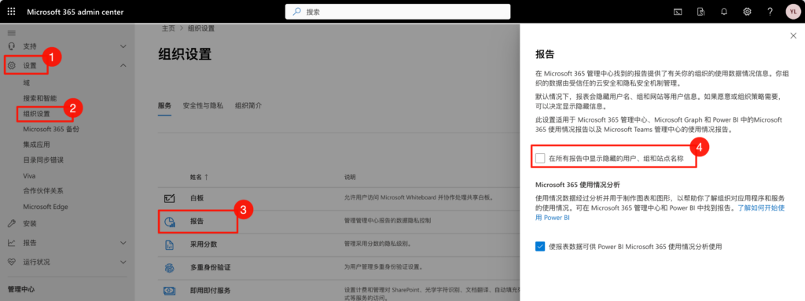805x301 pixels.
Task: Go to 主页 in the breadcrumb
Action: (168, 29)
